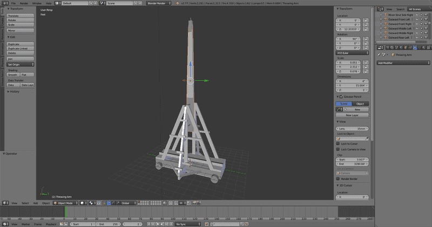Click the New Layer button
432x227 pixels.
[353, 115]
